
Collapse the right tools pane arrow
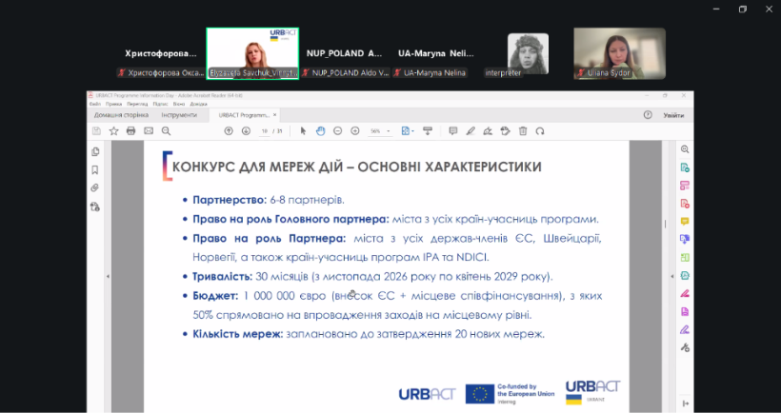[x=671, y=276]
